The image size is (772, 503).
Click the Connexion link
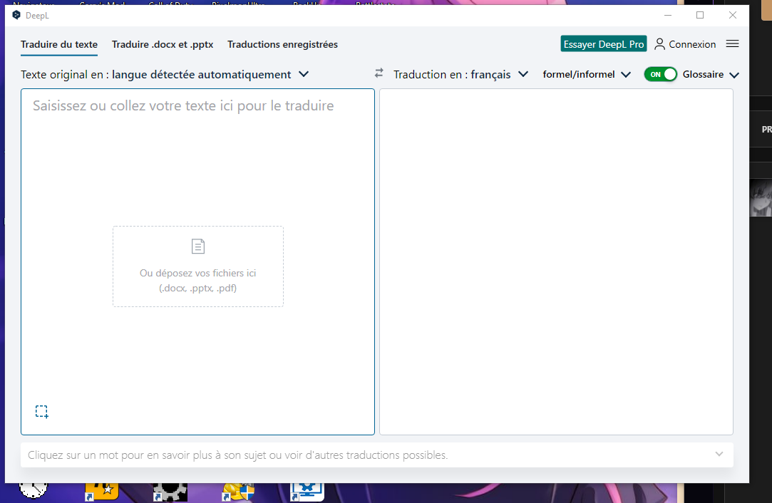coord(691,44)
